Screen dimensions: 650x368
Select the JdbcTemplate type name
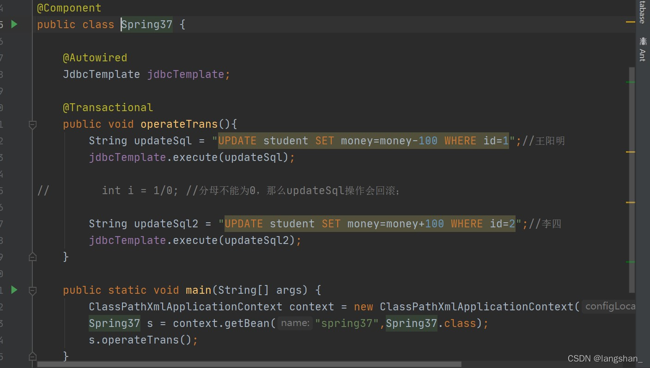pos(101,74)
